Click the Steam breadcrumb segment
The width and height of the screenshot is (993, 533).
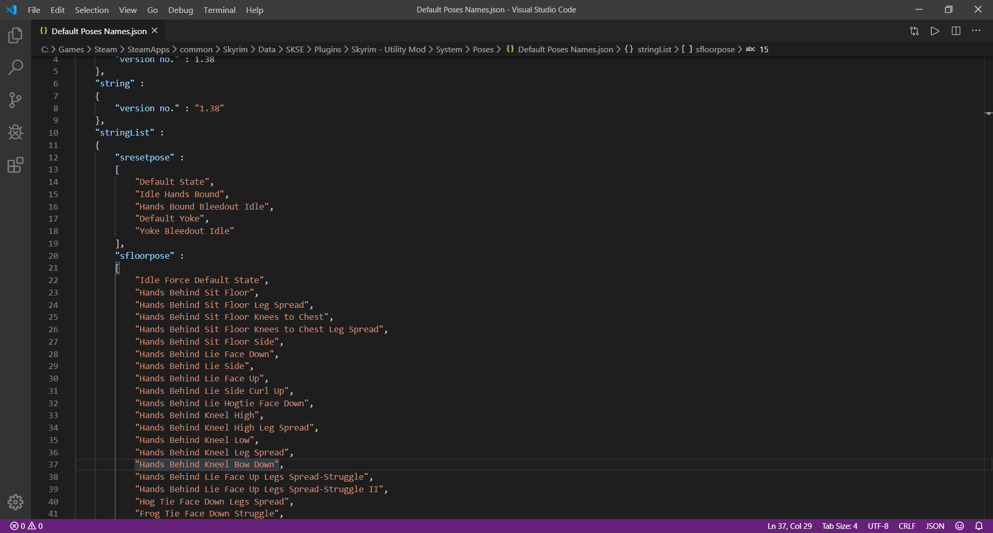(106, 49)
